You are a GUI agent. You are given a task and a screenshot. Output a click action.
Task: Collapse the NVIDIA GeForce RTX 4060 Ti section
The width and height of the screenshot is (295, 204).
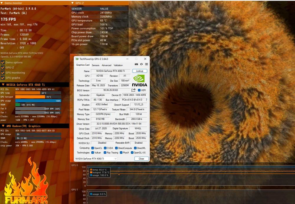click(x=3, y=85)
